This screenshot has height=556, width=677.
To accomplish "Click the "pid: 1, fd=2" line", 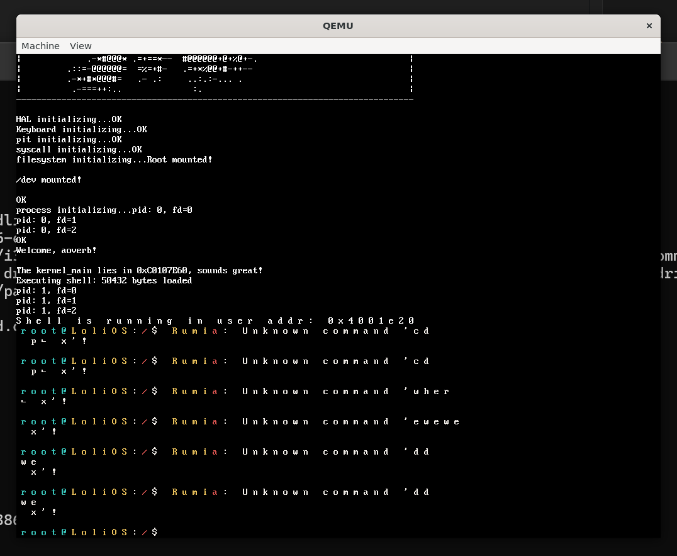I will [46, 310].
